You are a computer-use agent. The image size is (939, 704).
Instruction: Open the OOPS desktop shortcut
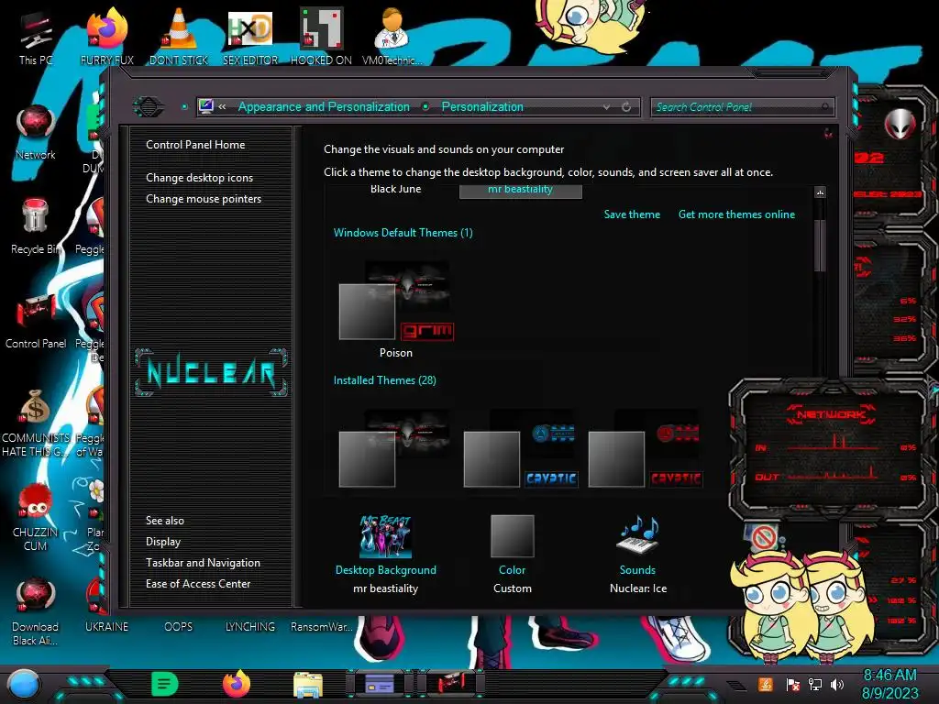tap(179, 627)
